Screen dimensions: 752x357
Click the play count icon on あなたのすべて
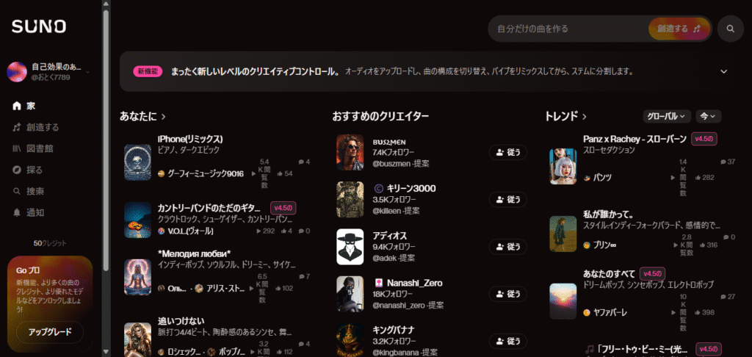pos(673,313)
